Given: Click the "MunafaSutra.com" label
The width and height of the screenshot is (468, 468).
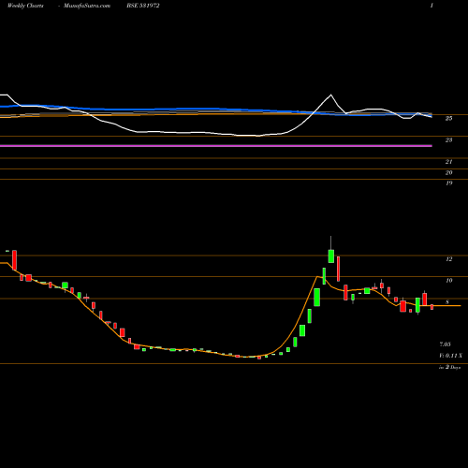Looking at the screenshot, I should coord(87,6).
